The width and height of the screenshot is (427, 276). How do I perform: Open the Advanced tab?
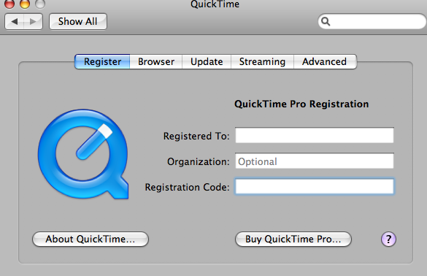[x=325, y=61]
